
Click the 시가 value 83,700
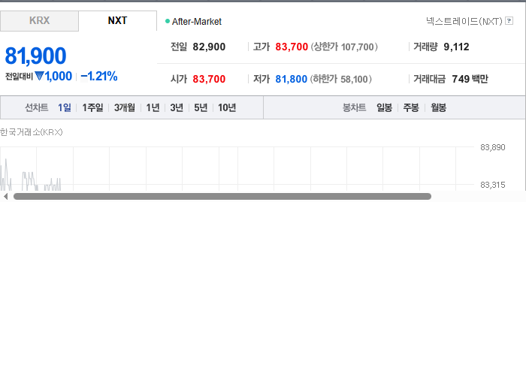coord(209,79)
